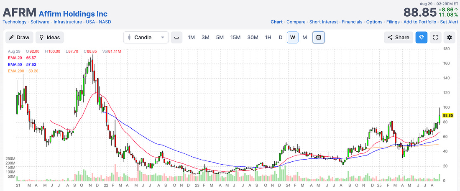The image size is (460, 191).
Task: Click the candlestick icon in chart type
Action: point(129,38)
